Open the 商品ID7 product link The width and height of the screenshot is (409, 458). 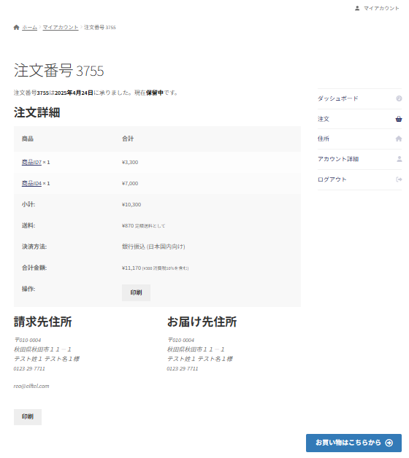tap(31, 162)
